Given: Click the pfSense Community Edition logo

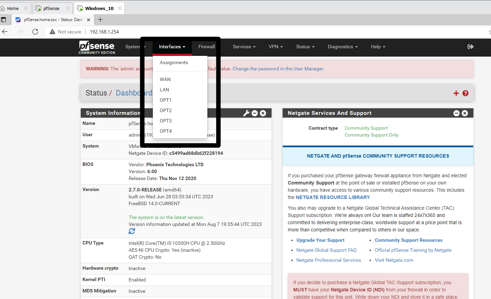Looking at the screenshot, I should pyautogui.click(x=97, y=48).
